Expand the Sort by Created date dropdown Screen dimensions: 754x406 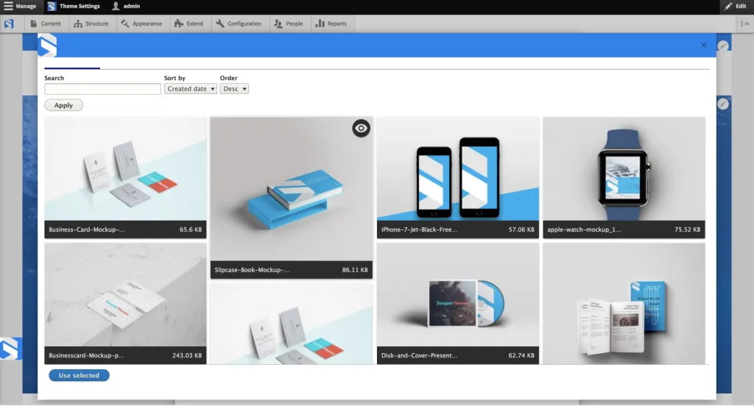click(x=191, y=89)
